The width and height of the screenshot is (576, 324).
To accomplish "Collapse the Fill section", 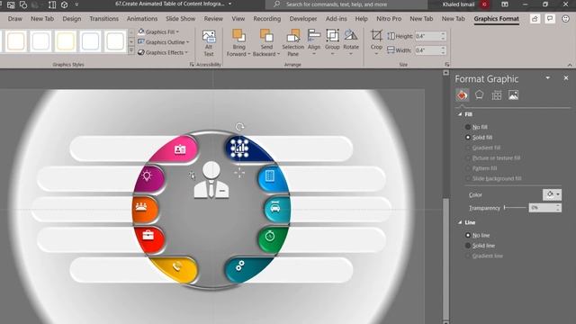I will [460, 114].
